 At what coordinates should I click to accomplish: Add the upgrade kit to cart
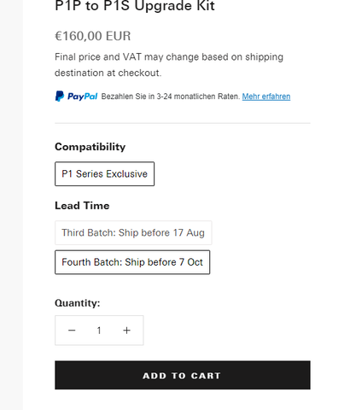pos(183,375)
